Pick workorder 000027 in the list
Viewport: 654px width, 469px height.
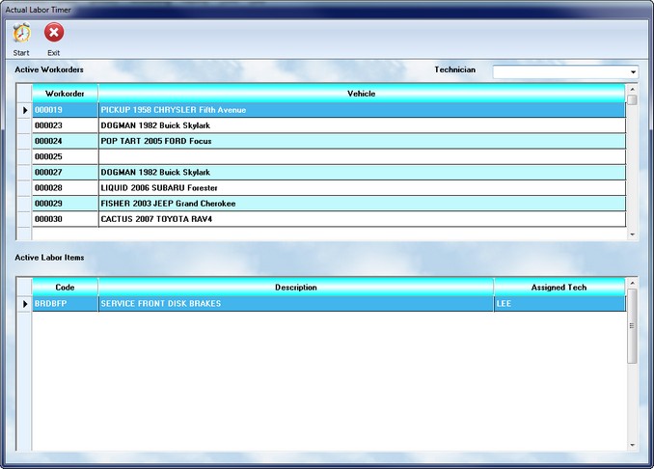pos(65,172)
